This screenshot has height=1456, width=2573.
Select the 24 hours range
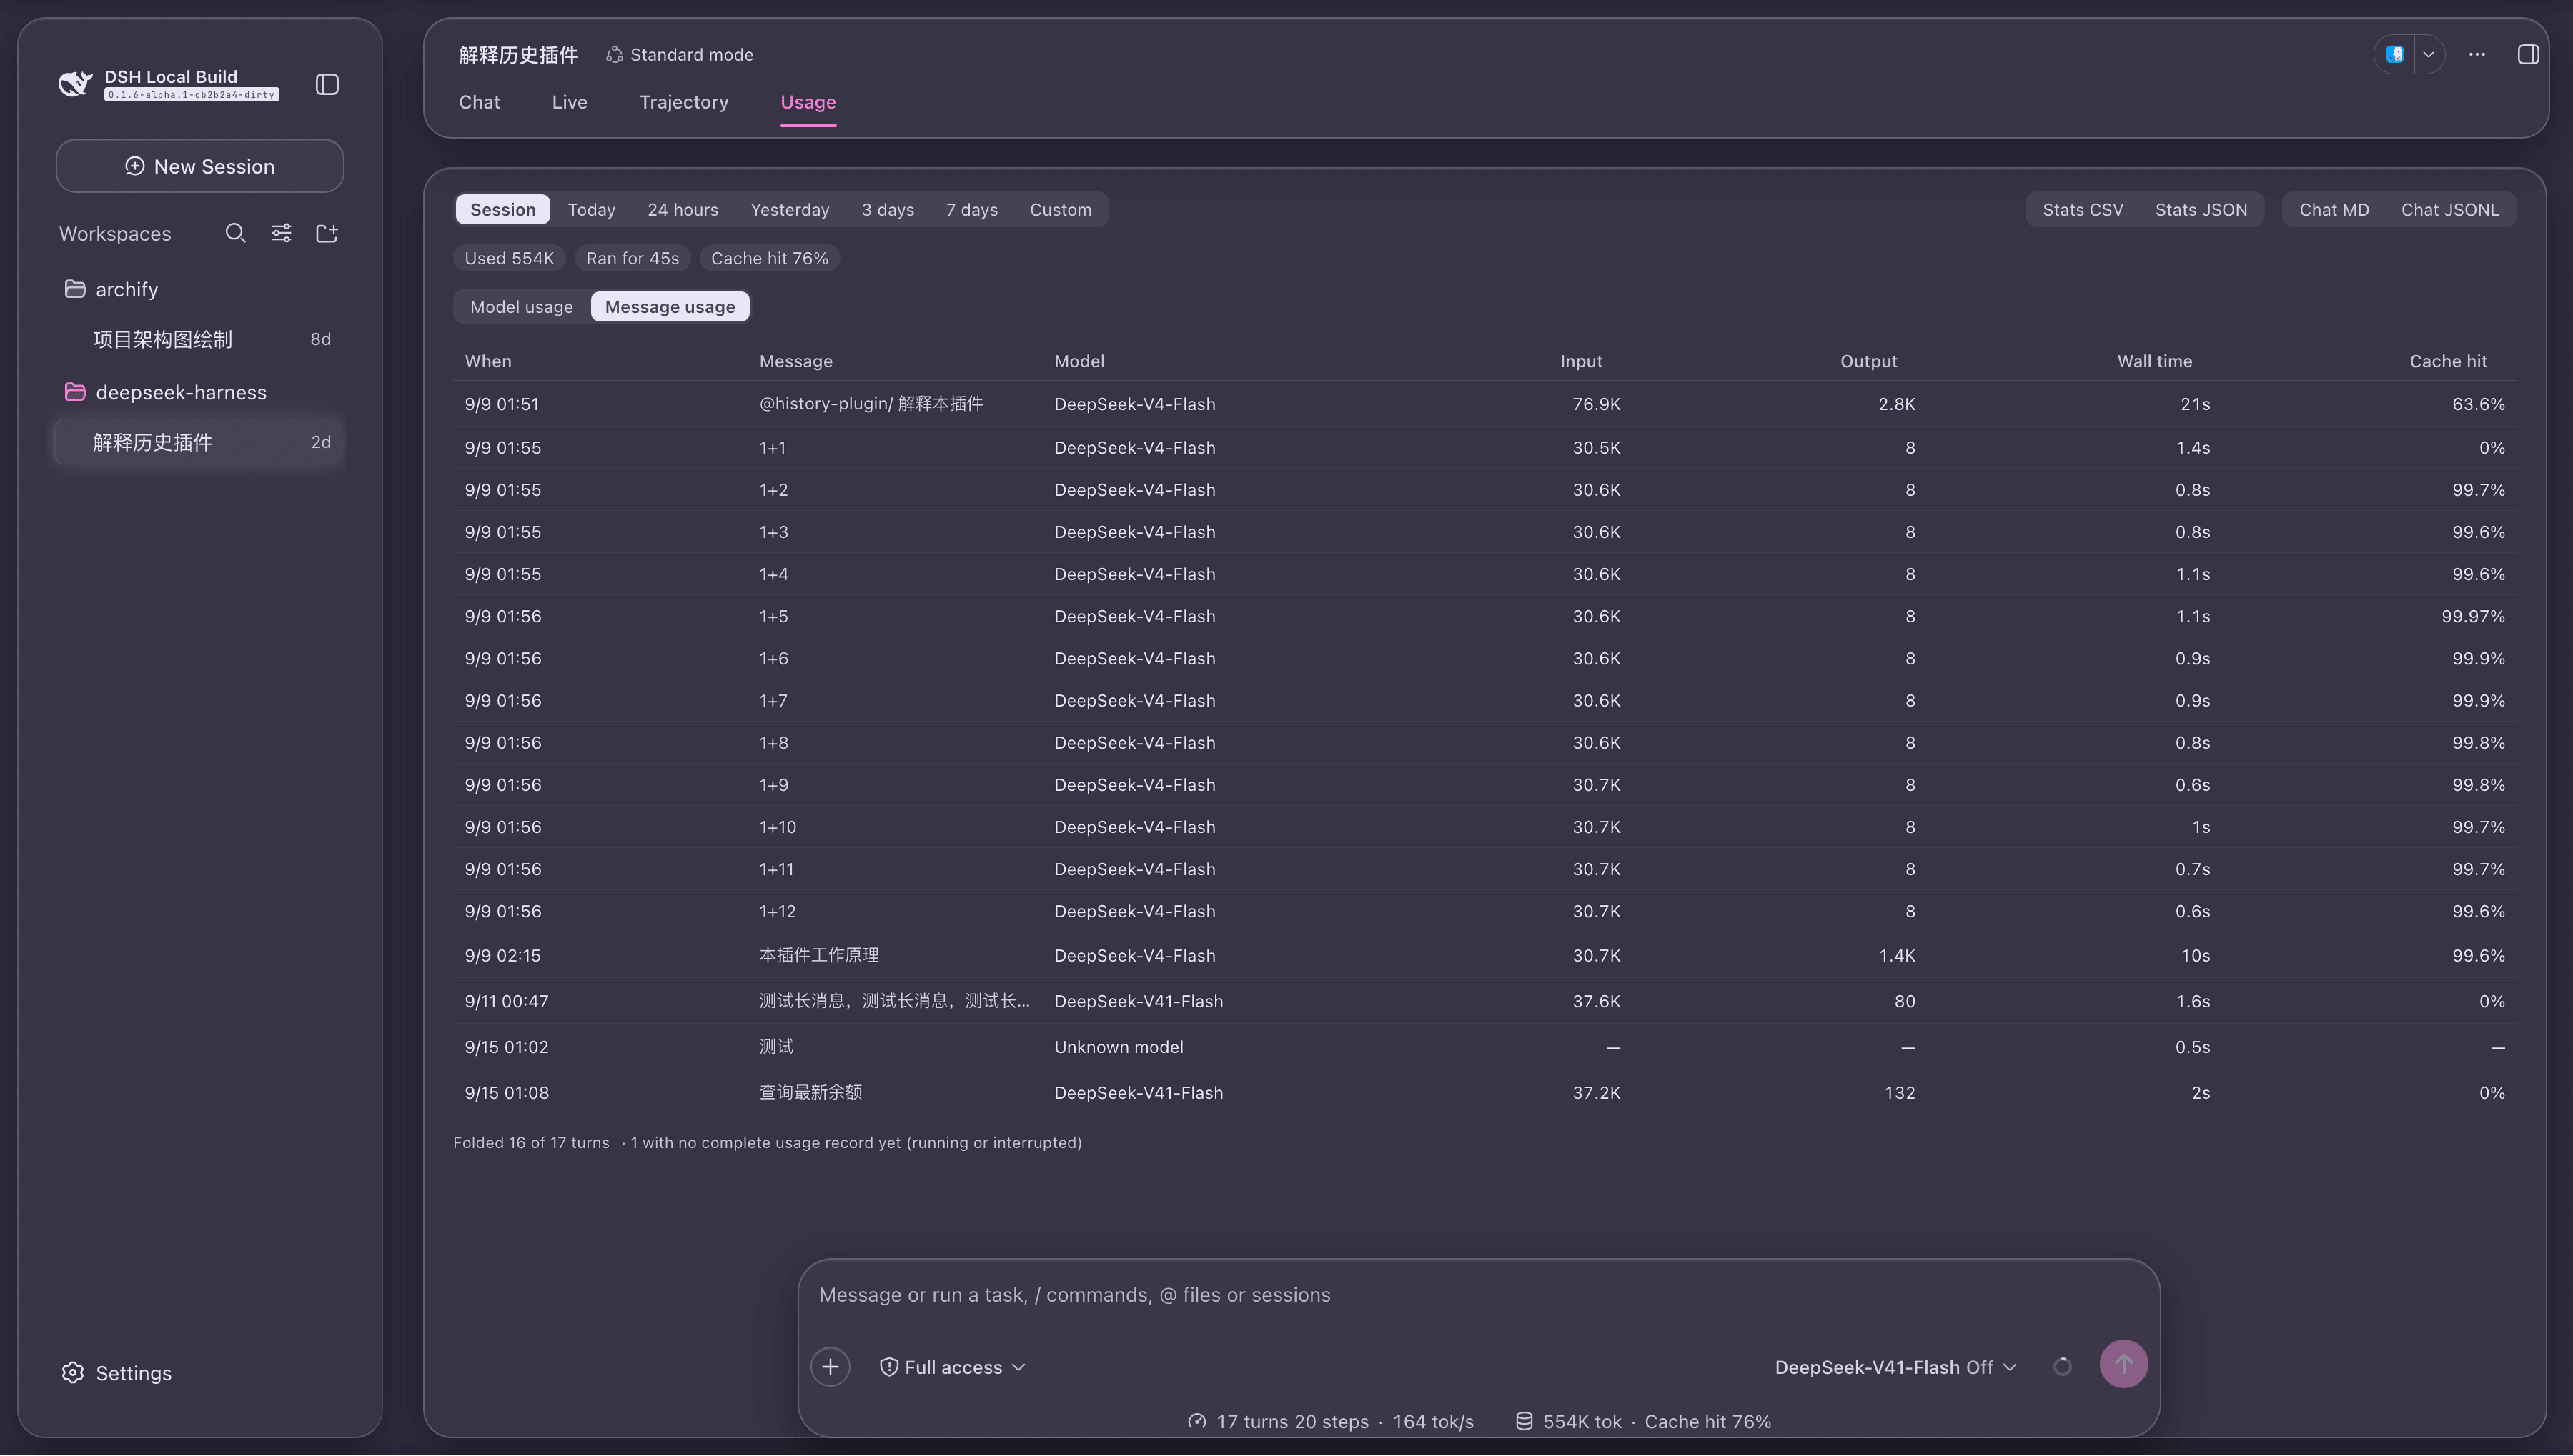683,210
